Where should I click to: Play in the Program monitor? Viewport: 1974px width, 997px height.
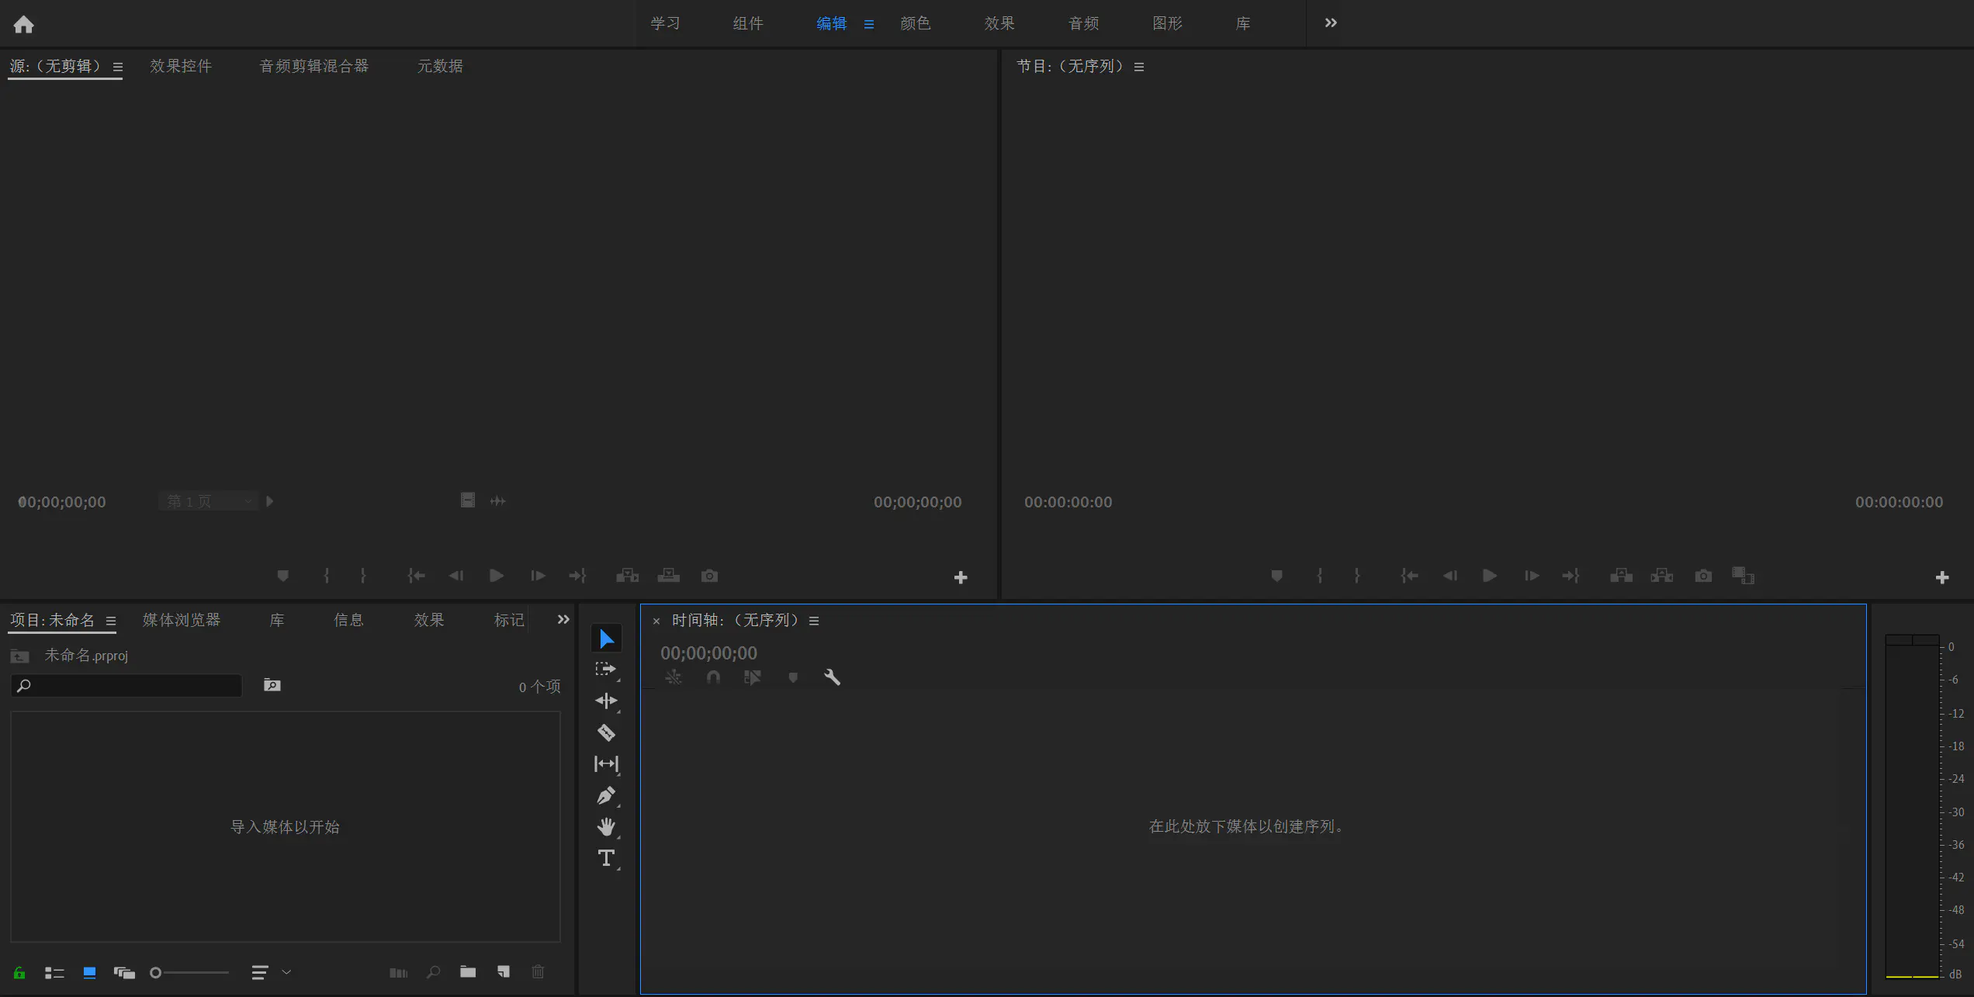(x=1490, y=576)
